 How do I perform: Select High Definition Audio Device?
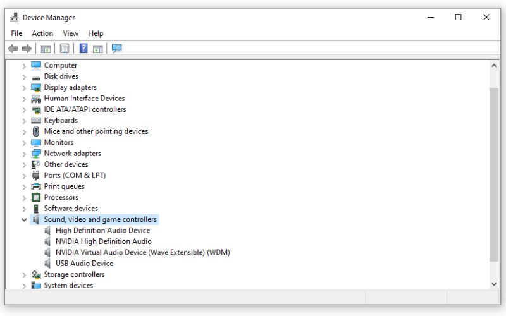(102, 231)
